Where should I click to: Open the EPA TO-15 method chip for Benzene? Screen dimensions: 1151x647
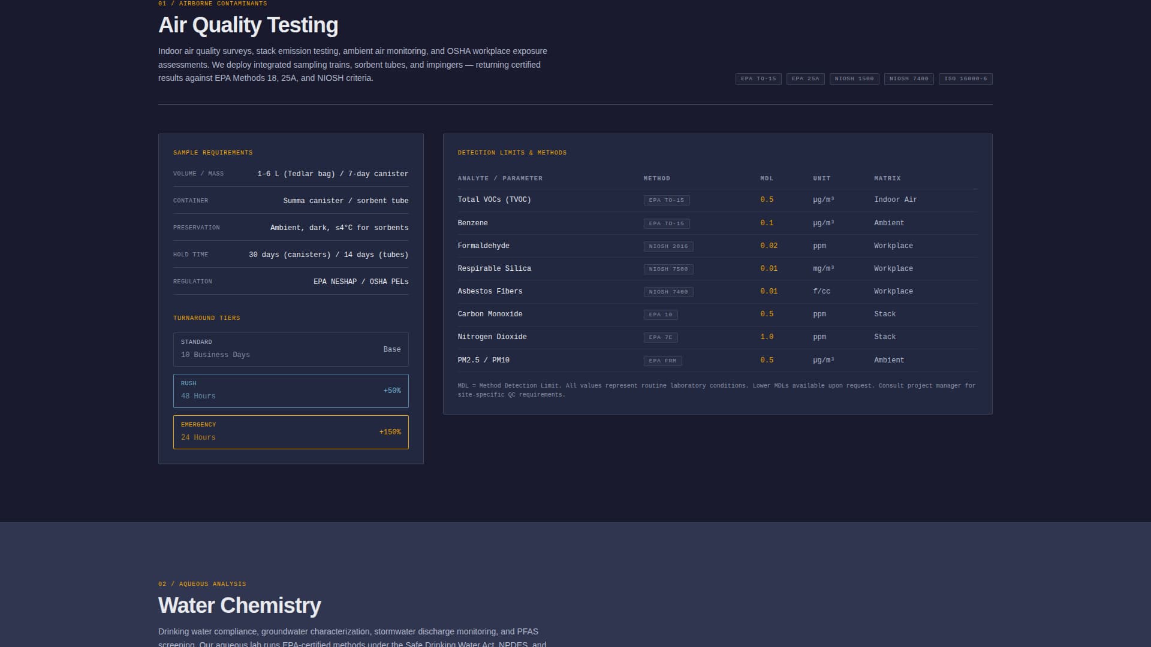[x=668, y=223]
